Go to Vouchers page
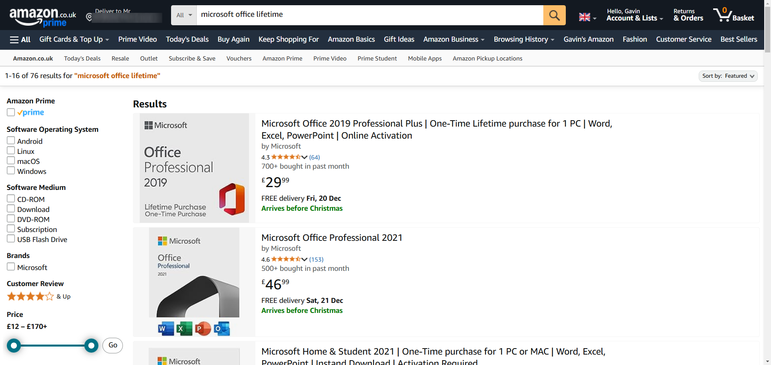 (x=239, y=58)
